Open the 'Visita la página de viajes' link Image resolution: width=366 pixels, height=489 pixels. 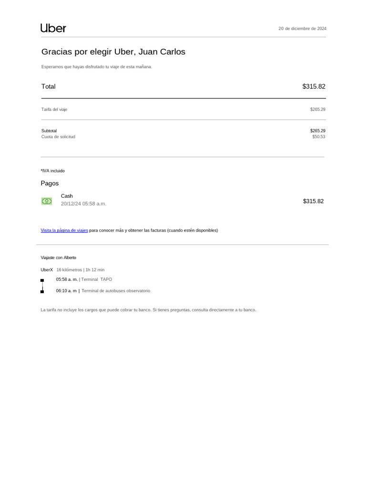click(x=64, y=230)
